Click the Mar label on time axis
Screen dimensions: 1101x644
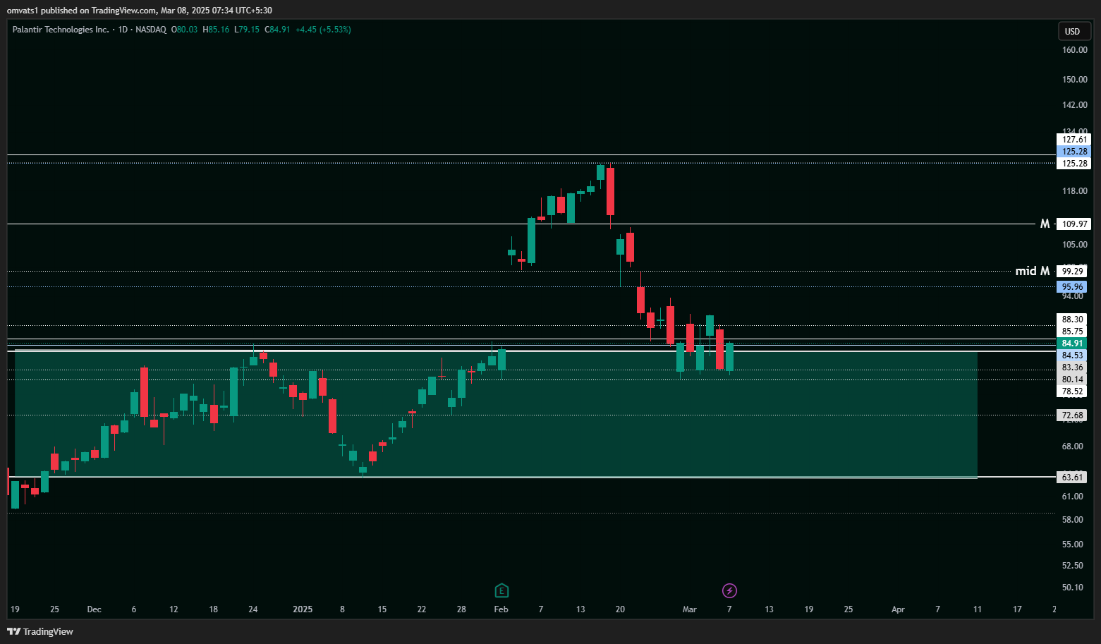(x=689, y=609)
